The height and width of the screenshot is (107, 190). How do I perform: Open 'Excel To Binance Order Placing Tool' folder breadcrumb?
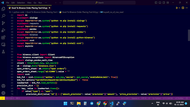tap(42, 12)
